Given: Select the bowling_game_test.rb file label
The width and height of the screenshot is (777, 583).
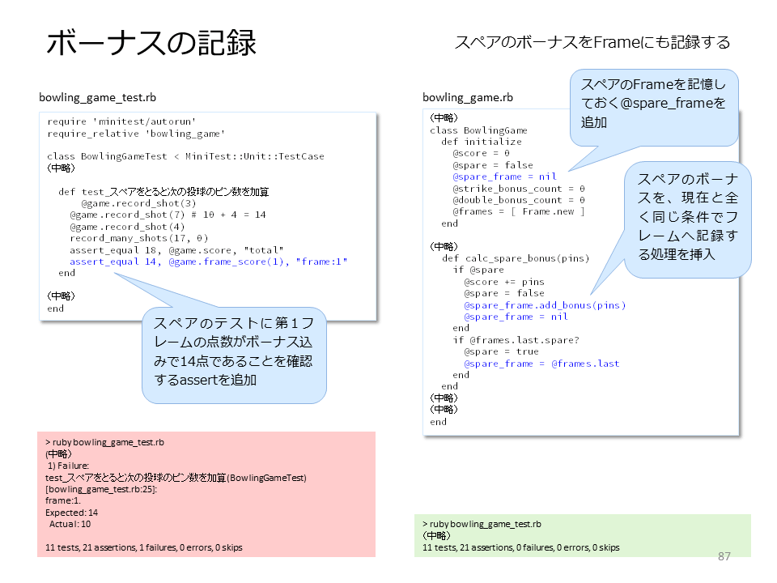Looking at the screenshot, I should coord(98,97).
